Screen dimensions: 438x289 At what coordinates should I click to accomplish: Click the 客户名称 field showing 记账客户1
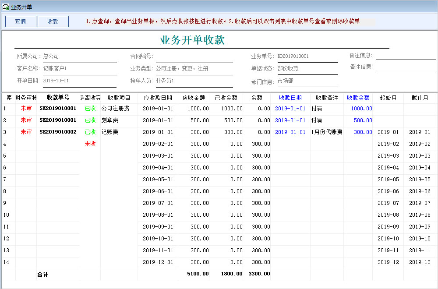tap(79, 68)
